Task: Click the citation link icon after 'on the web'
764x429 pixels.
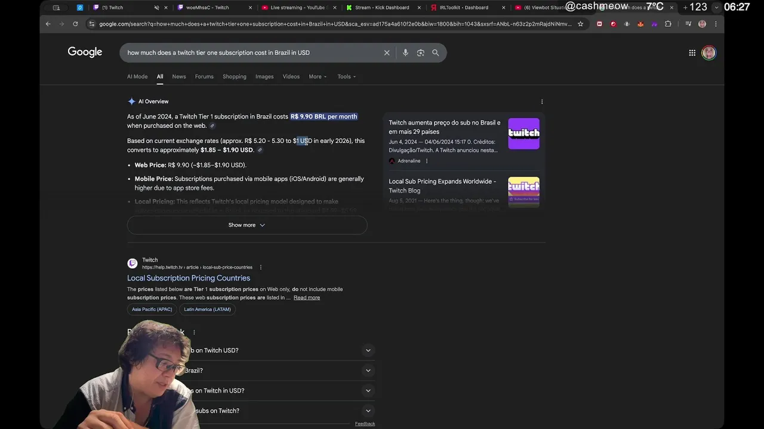Action: 212,126
